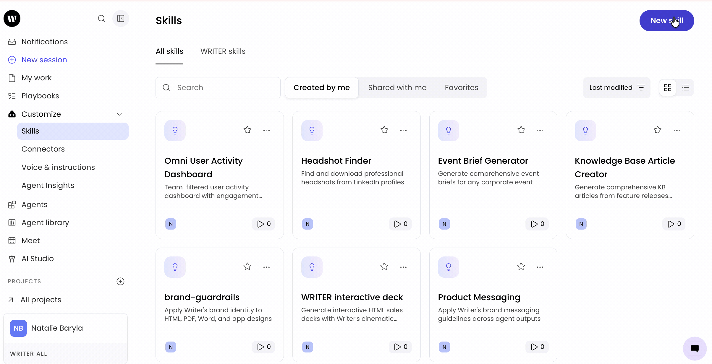Open more options for Headshot Finder
The image size is (712, 364).
coord(403,130)
